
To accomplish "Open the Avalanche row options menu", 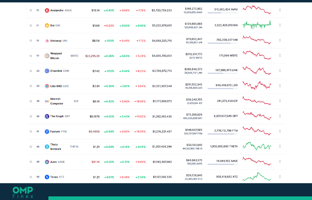I will [x=280, y=10].
